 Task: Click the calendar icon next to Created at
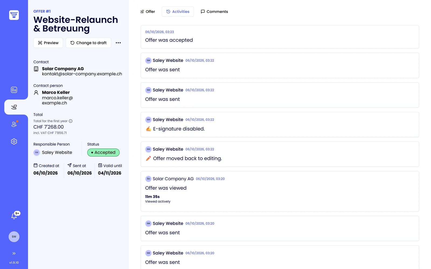pos(36,165)
